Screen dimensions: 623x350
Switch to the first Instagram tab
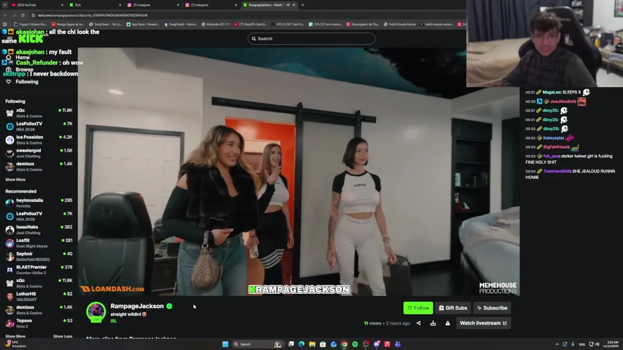tap(152, 5)
